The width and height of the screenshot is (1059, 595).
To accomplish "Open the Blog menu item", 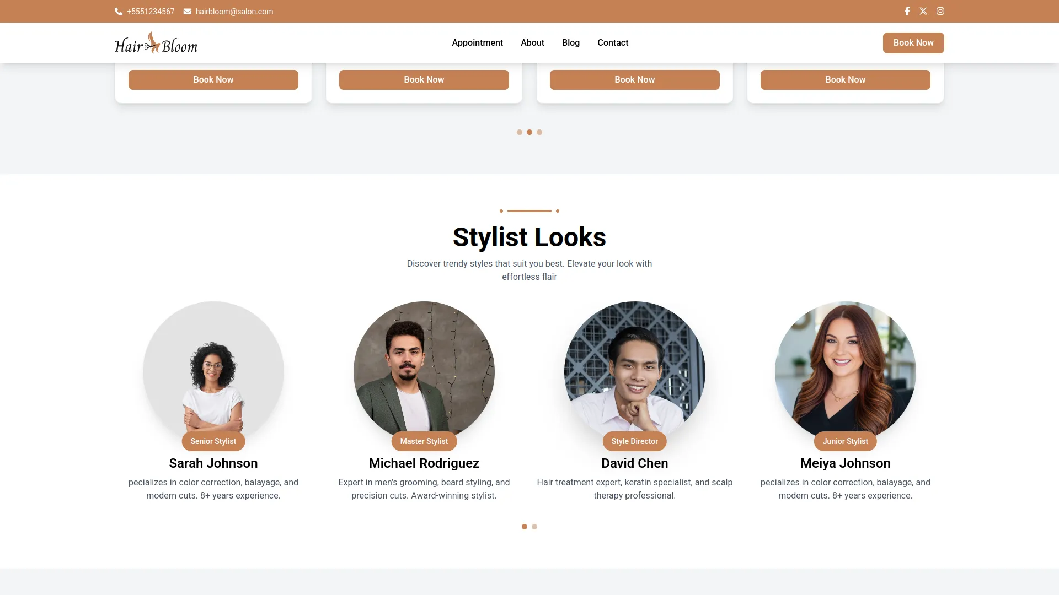I will point(571,43).
